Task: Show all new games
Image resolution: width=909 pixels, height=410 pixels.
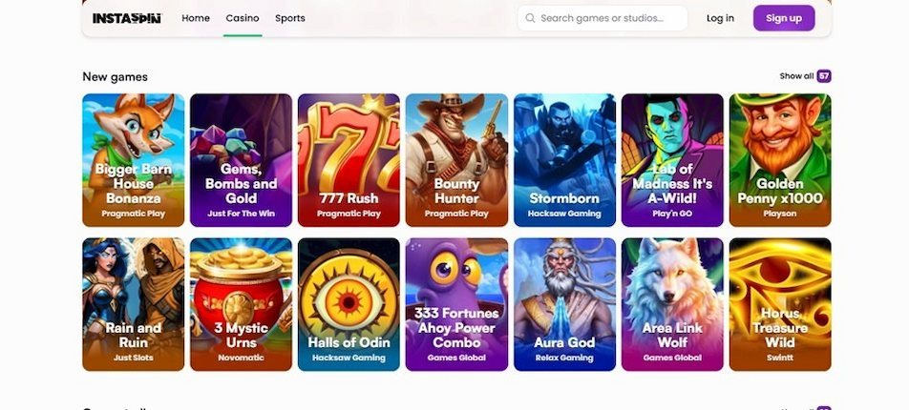Action: tap(796, 76)
